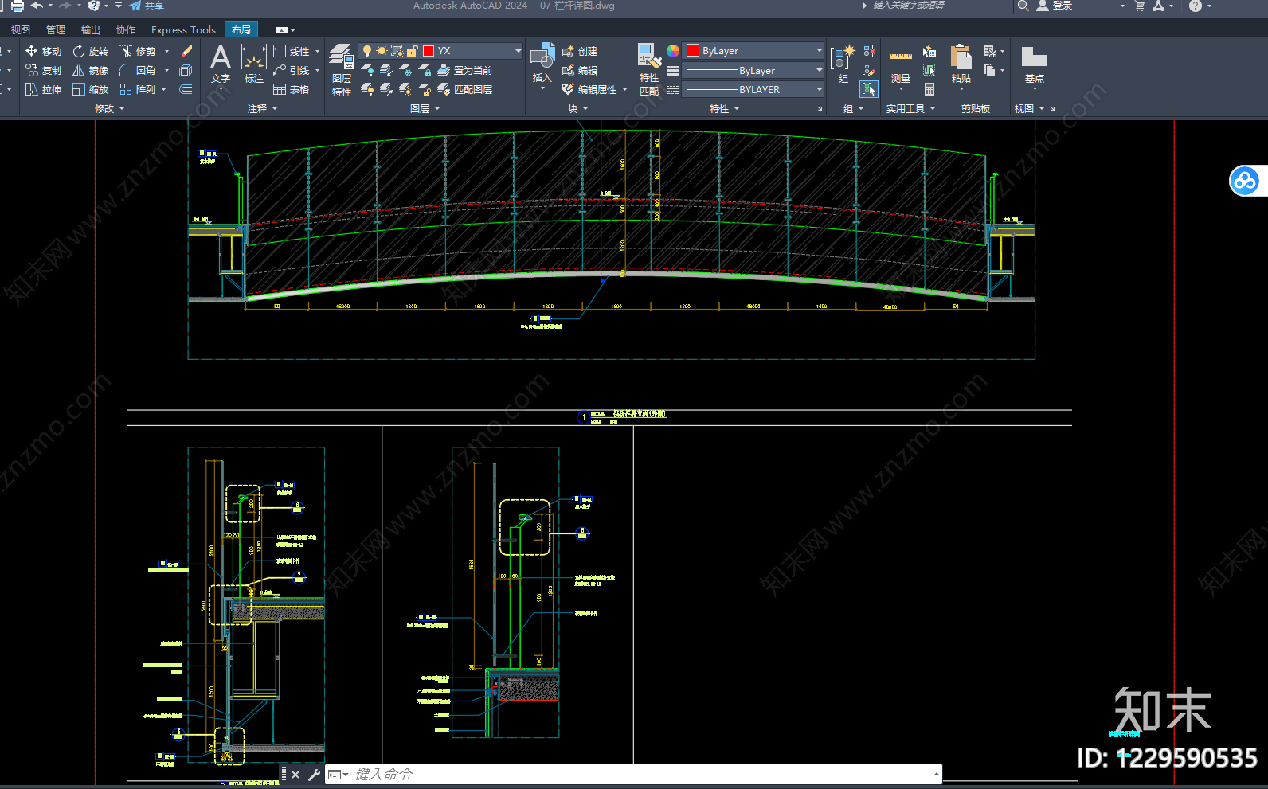
Task: Click the 共享 (Share) button
Action: click(x=147, y=6)
